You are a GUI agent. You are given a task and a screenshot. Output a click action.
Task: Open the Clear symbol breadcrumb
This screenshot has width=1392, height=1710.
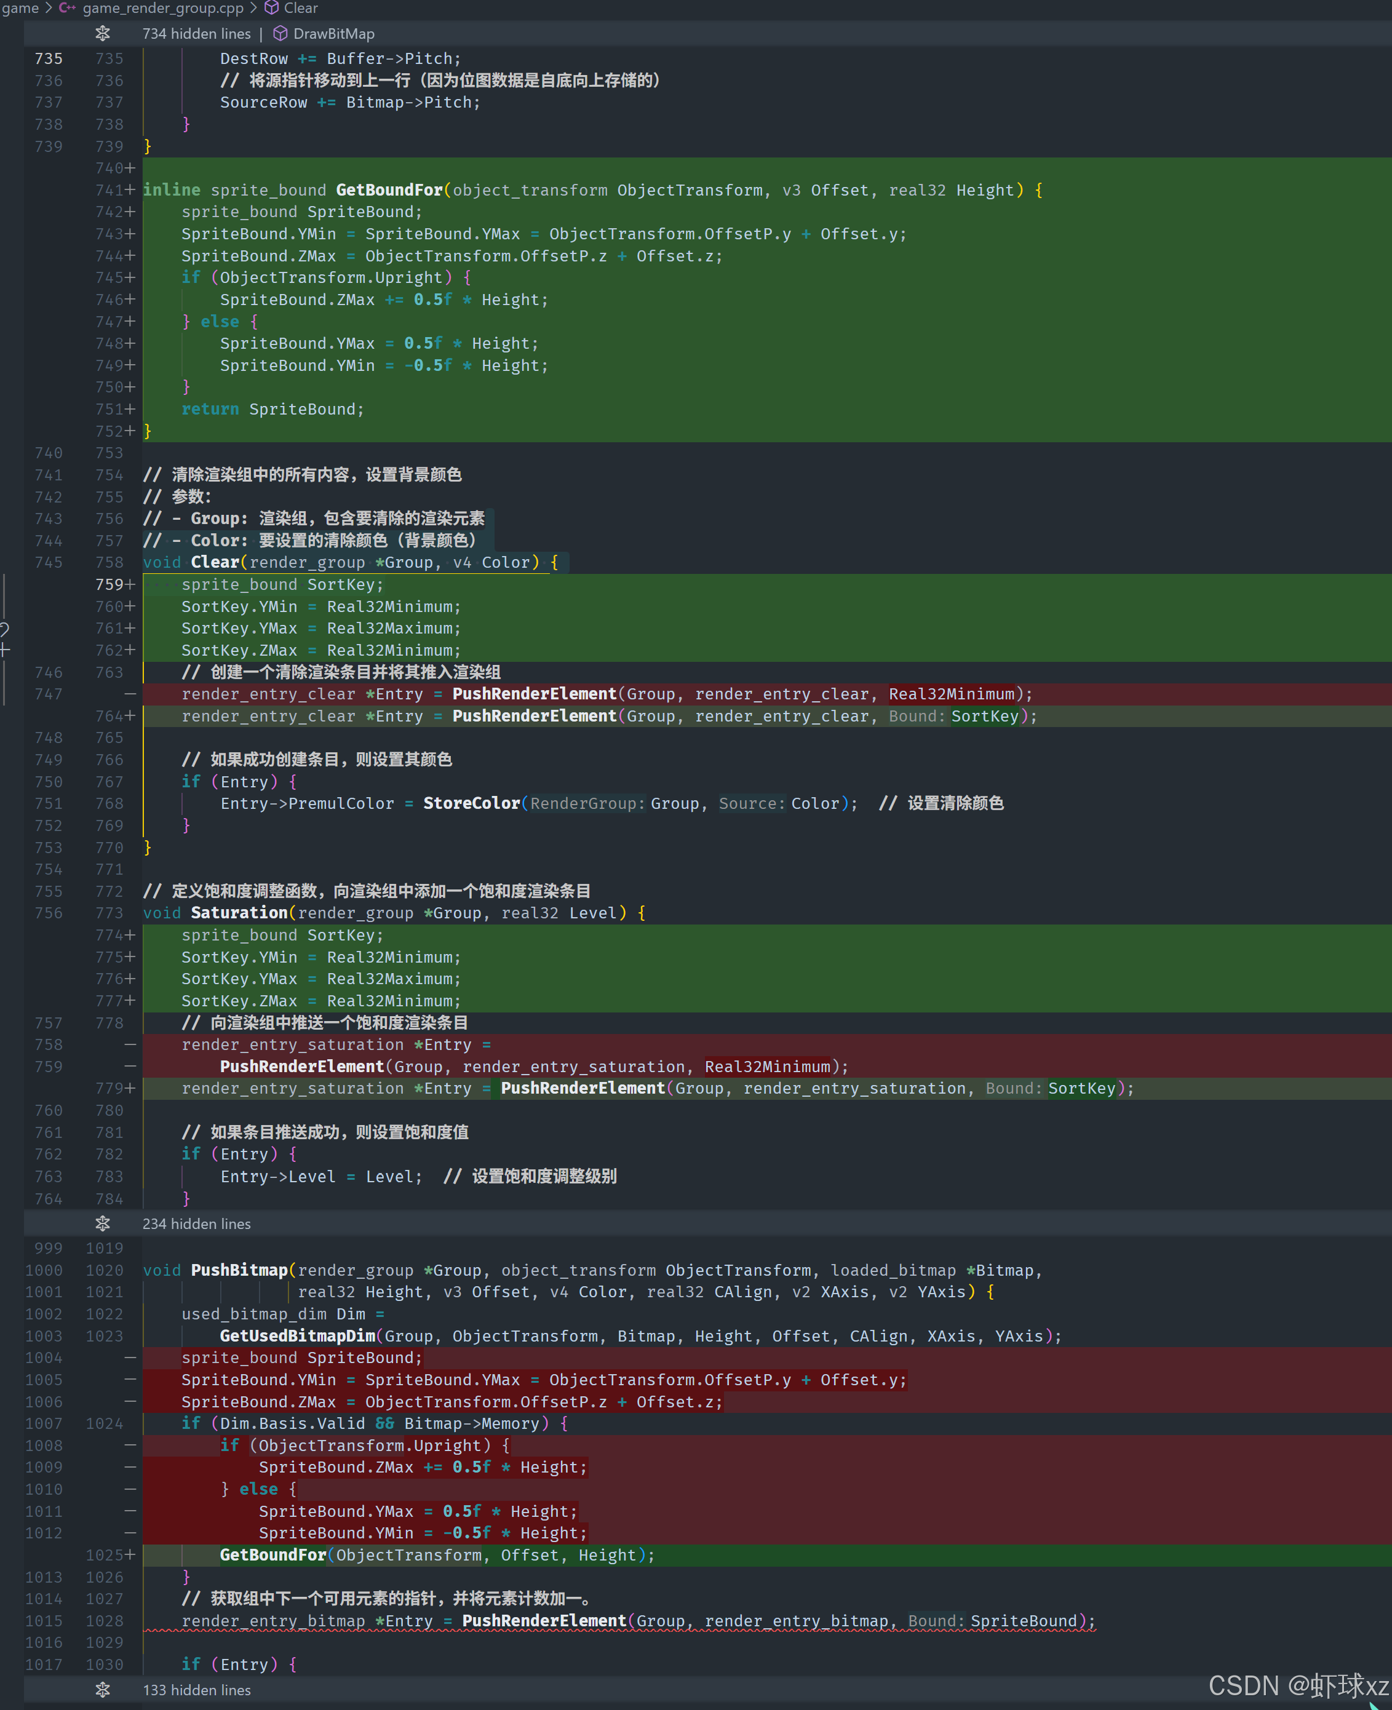pyautogui.click(x=301, y=8)
